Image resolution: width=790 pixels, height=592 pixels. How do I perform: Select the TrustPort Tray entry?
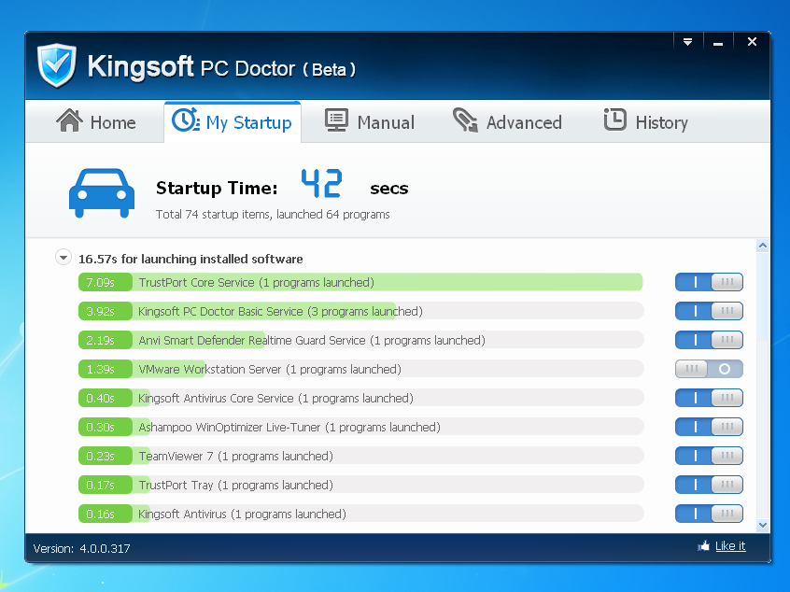[360, 485]
